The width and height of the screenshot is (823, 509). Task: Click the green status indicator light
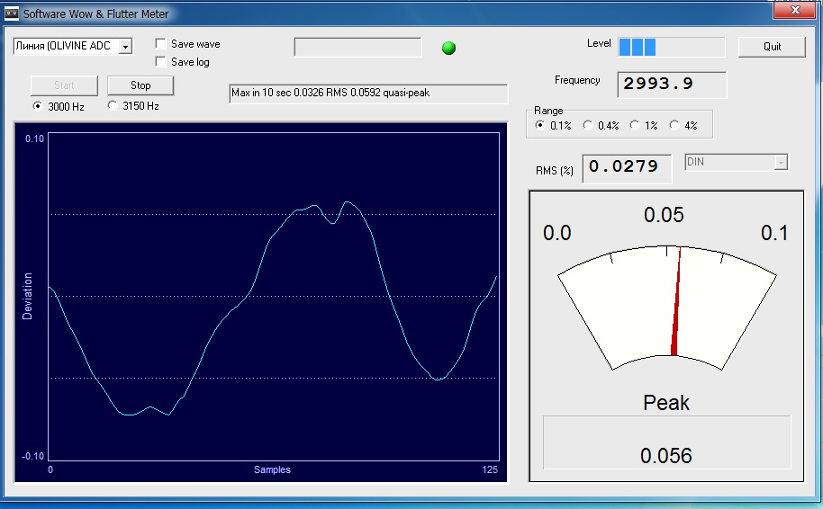click(x=448, y=49)
